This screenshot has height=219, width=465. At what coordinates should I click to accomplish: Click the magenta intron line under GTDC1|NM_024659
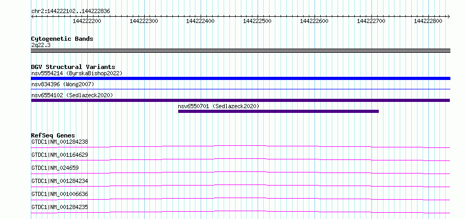(240, 171)
